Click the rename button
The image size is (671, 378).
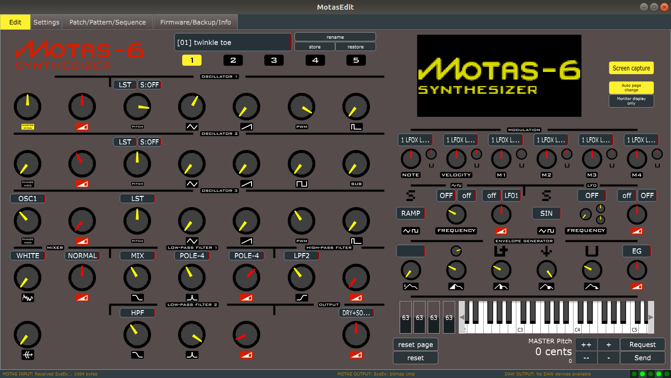coord(335,37)
